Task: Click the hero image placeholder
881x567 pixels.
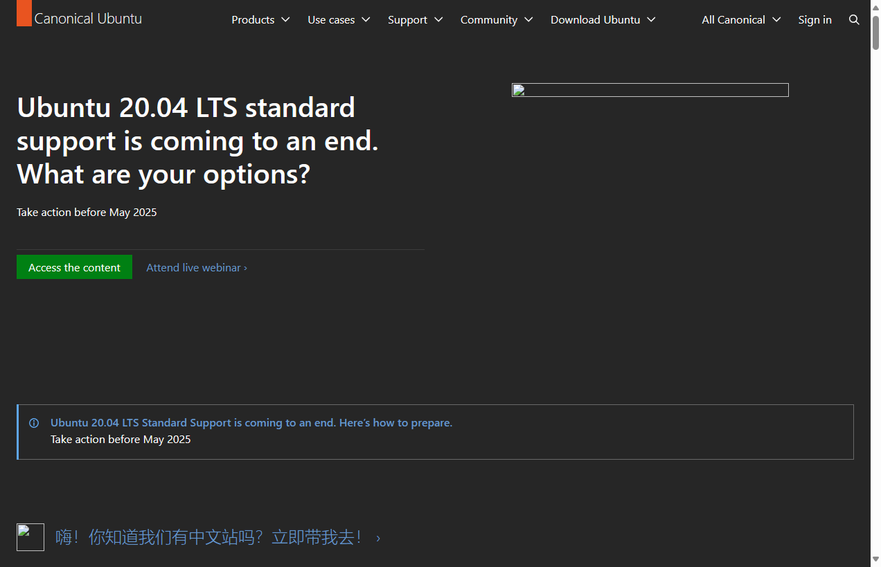Action: (x=650, y=90)
